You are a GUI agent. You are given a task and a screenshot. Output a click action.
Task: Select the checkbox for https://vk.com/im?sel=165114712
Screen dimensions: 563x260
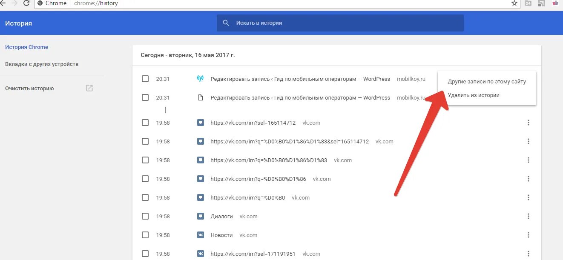[x=145, y=123]
